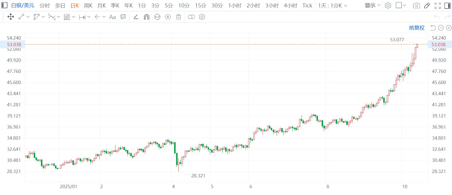Open the chart layout square dropdown
The height and width of the screenshot is (195, 452).
coord(400,5)
